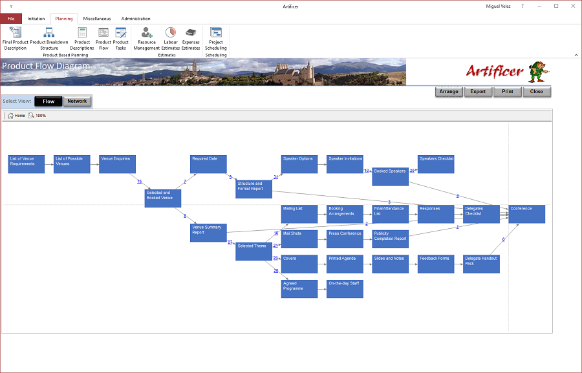Select Venue Enquiries node
Screen dimensions: 582x373
(117, 164)
